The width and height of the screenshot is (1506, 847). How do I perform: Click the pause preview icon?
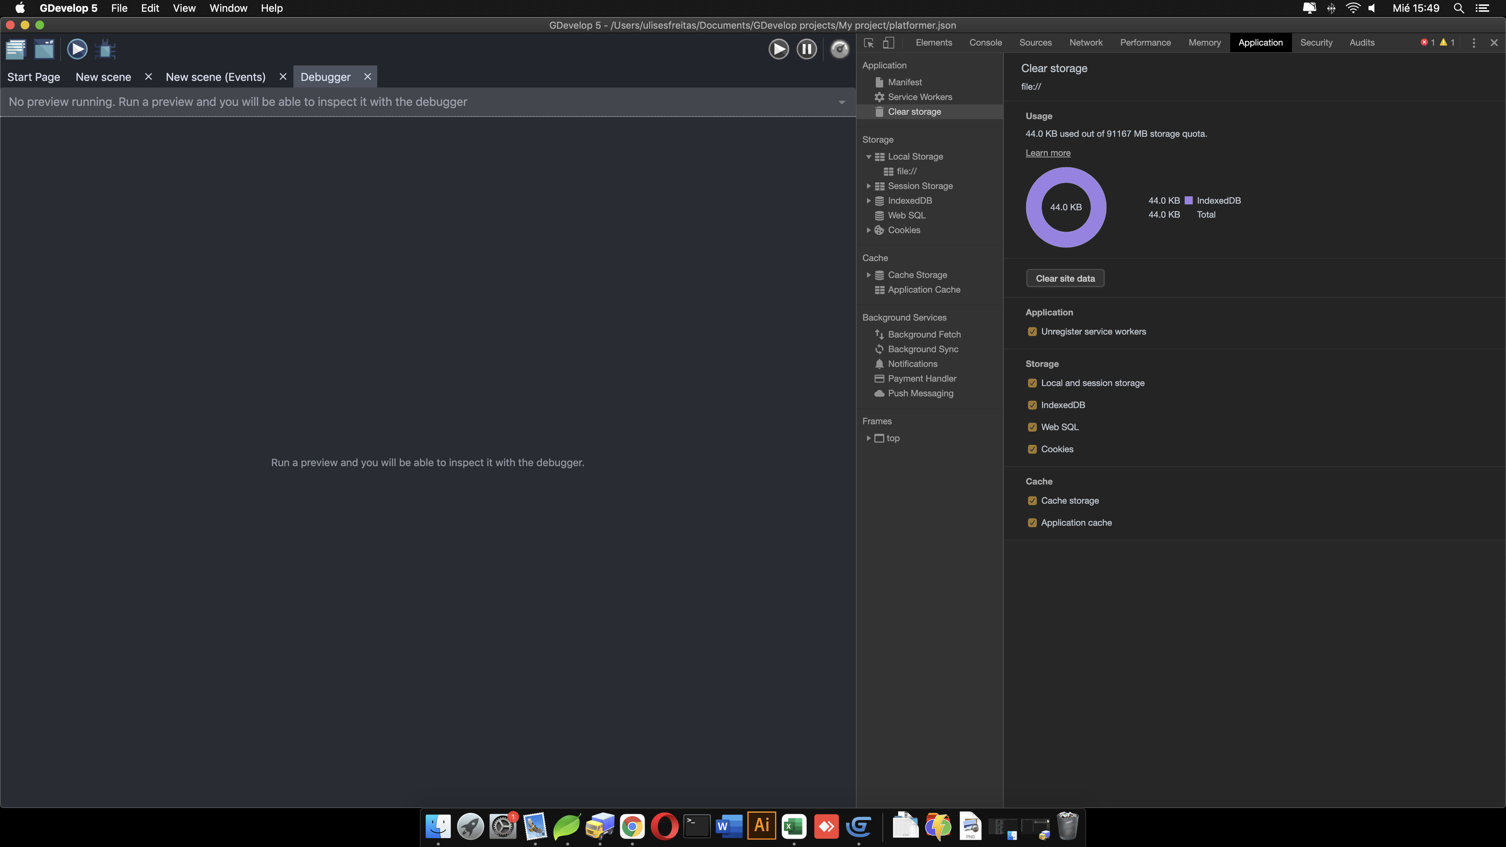pyautogui.click(x=807, y=49)
